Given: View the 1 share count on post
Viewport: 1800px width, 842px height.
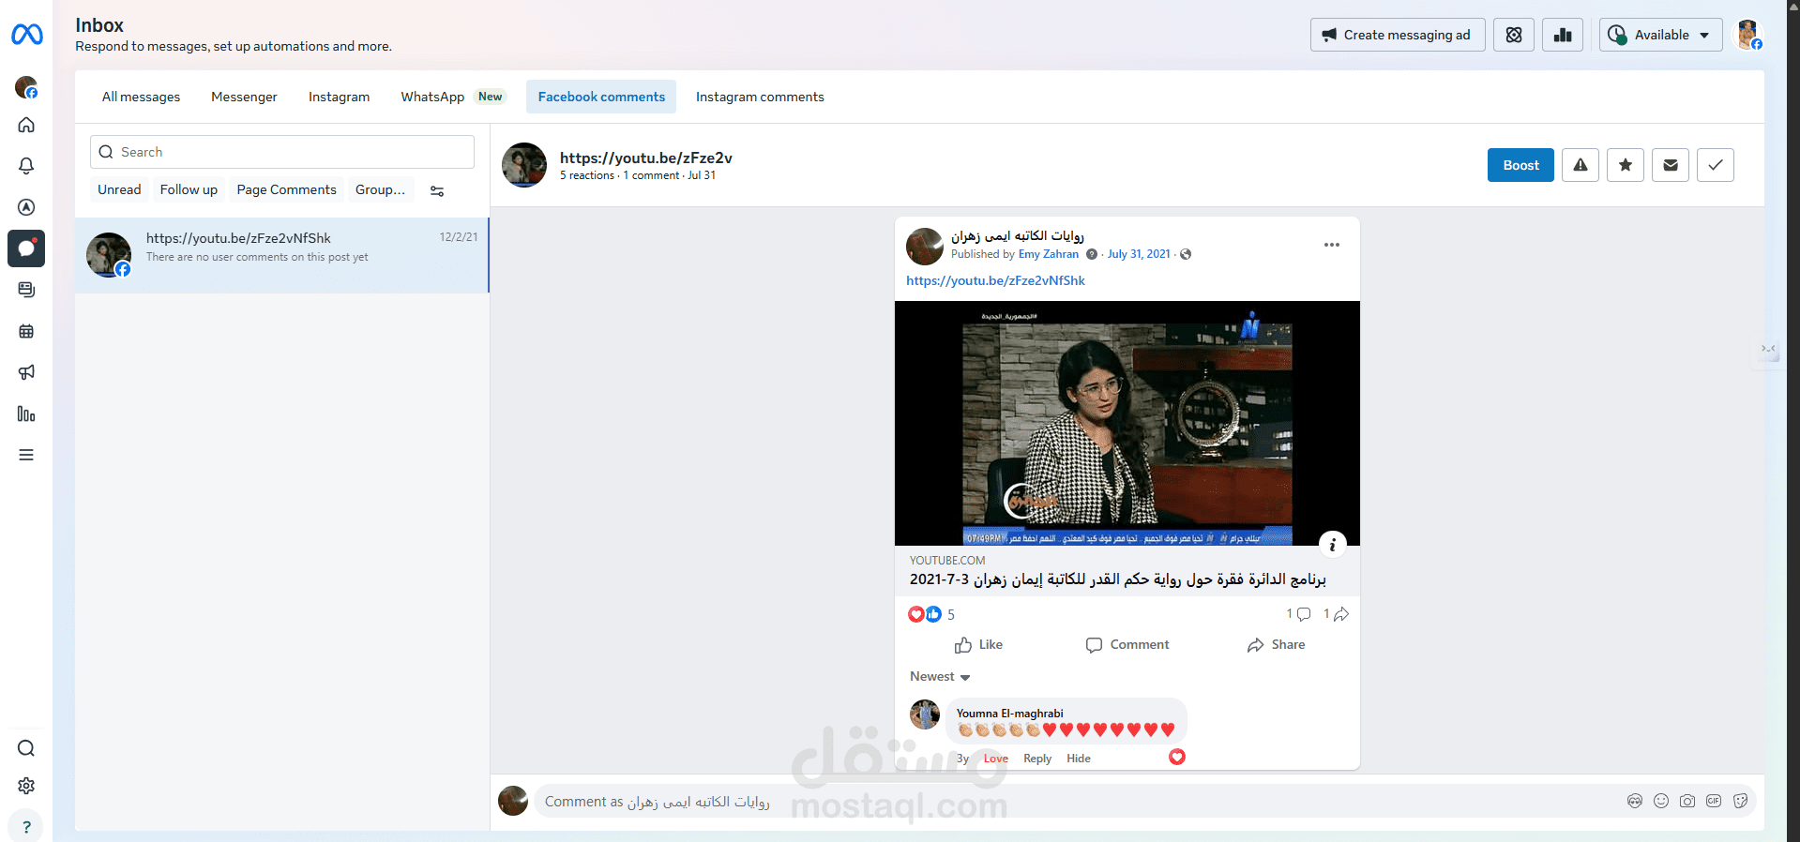Looking at the screenshot, I should 1336,614.
